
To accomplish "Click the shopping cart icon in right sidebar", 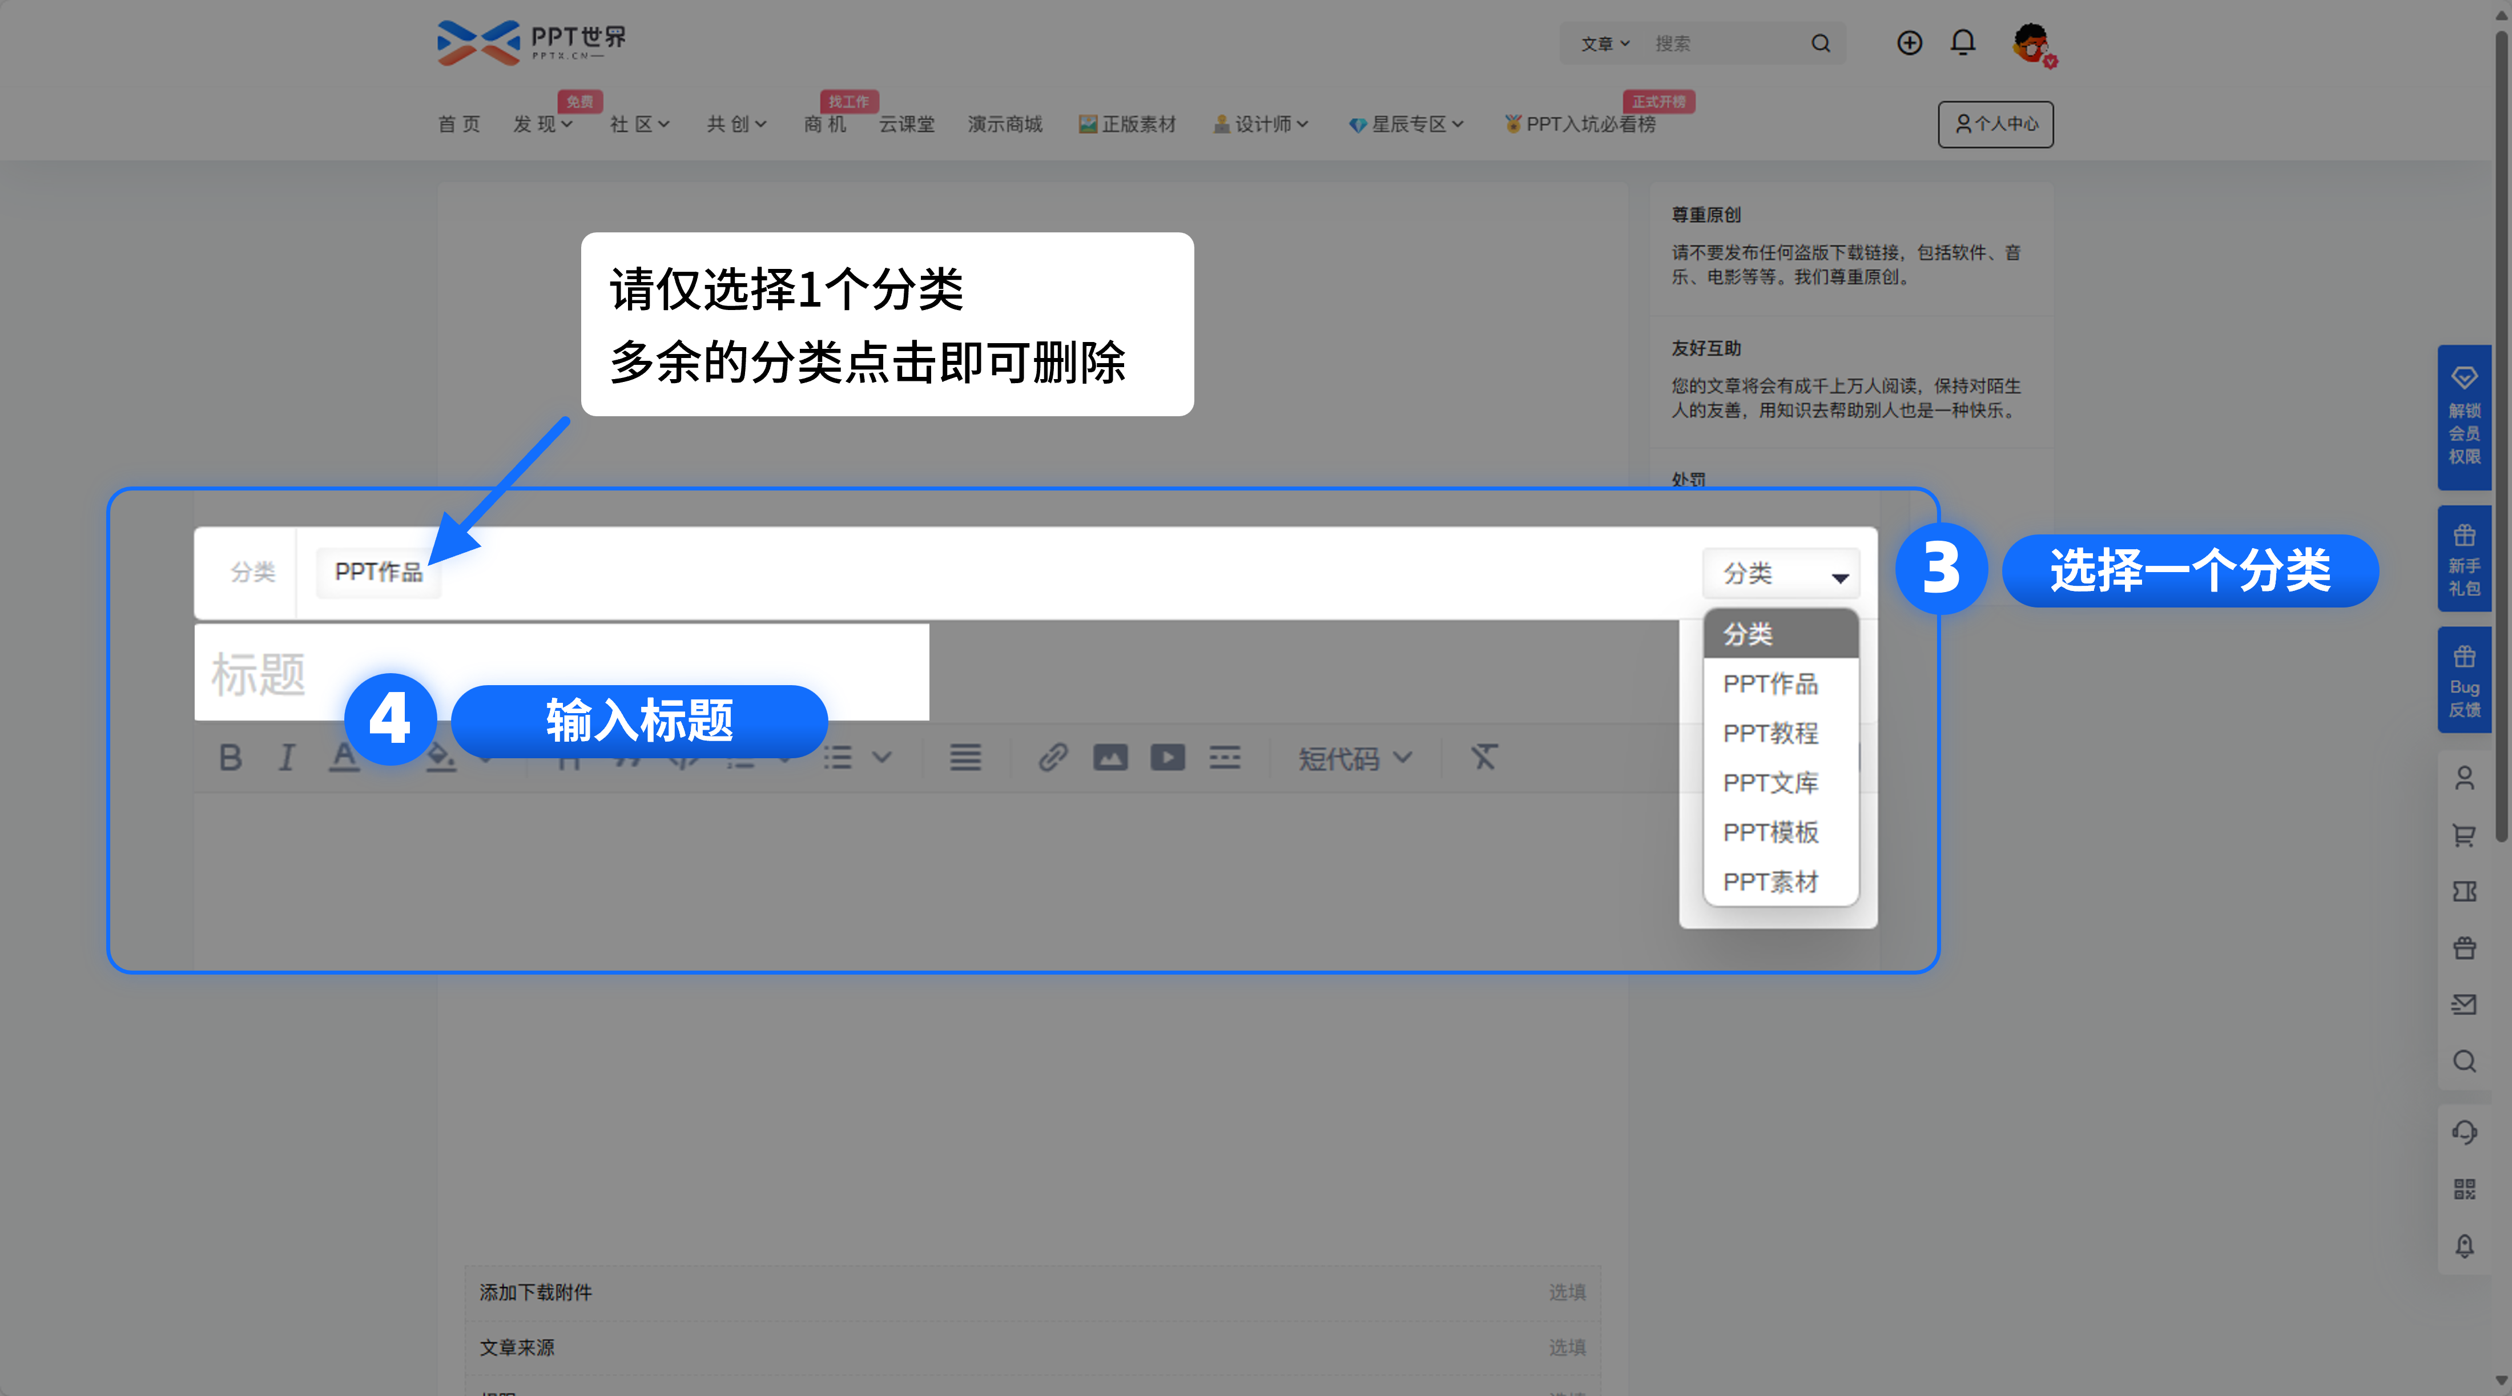I will coord(2464,835).
